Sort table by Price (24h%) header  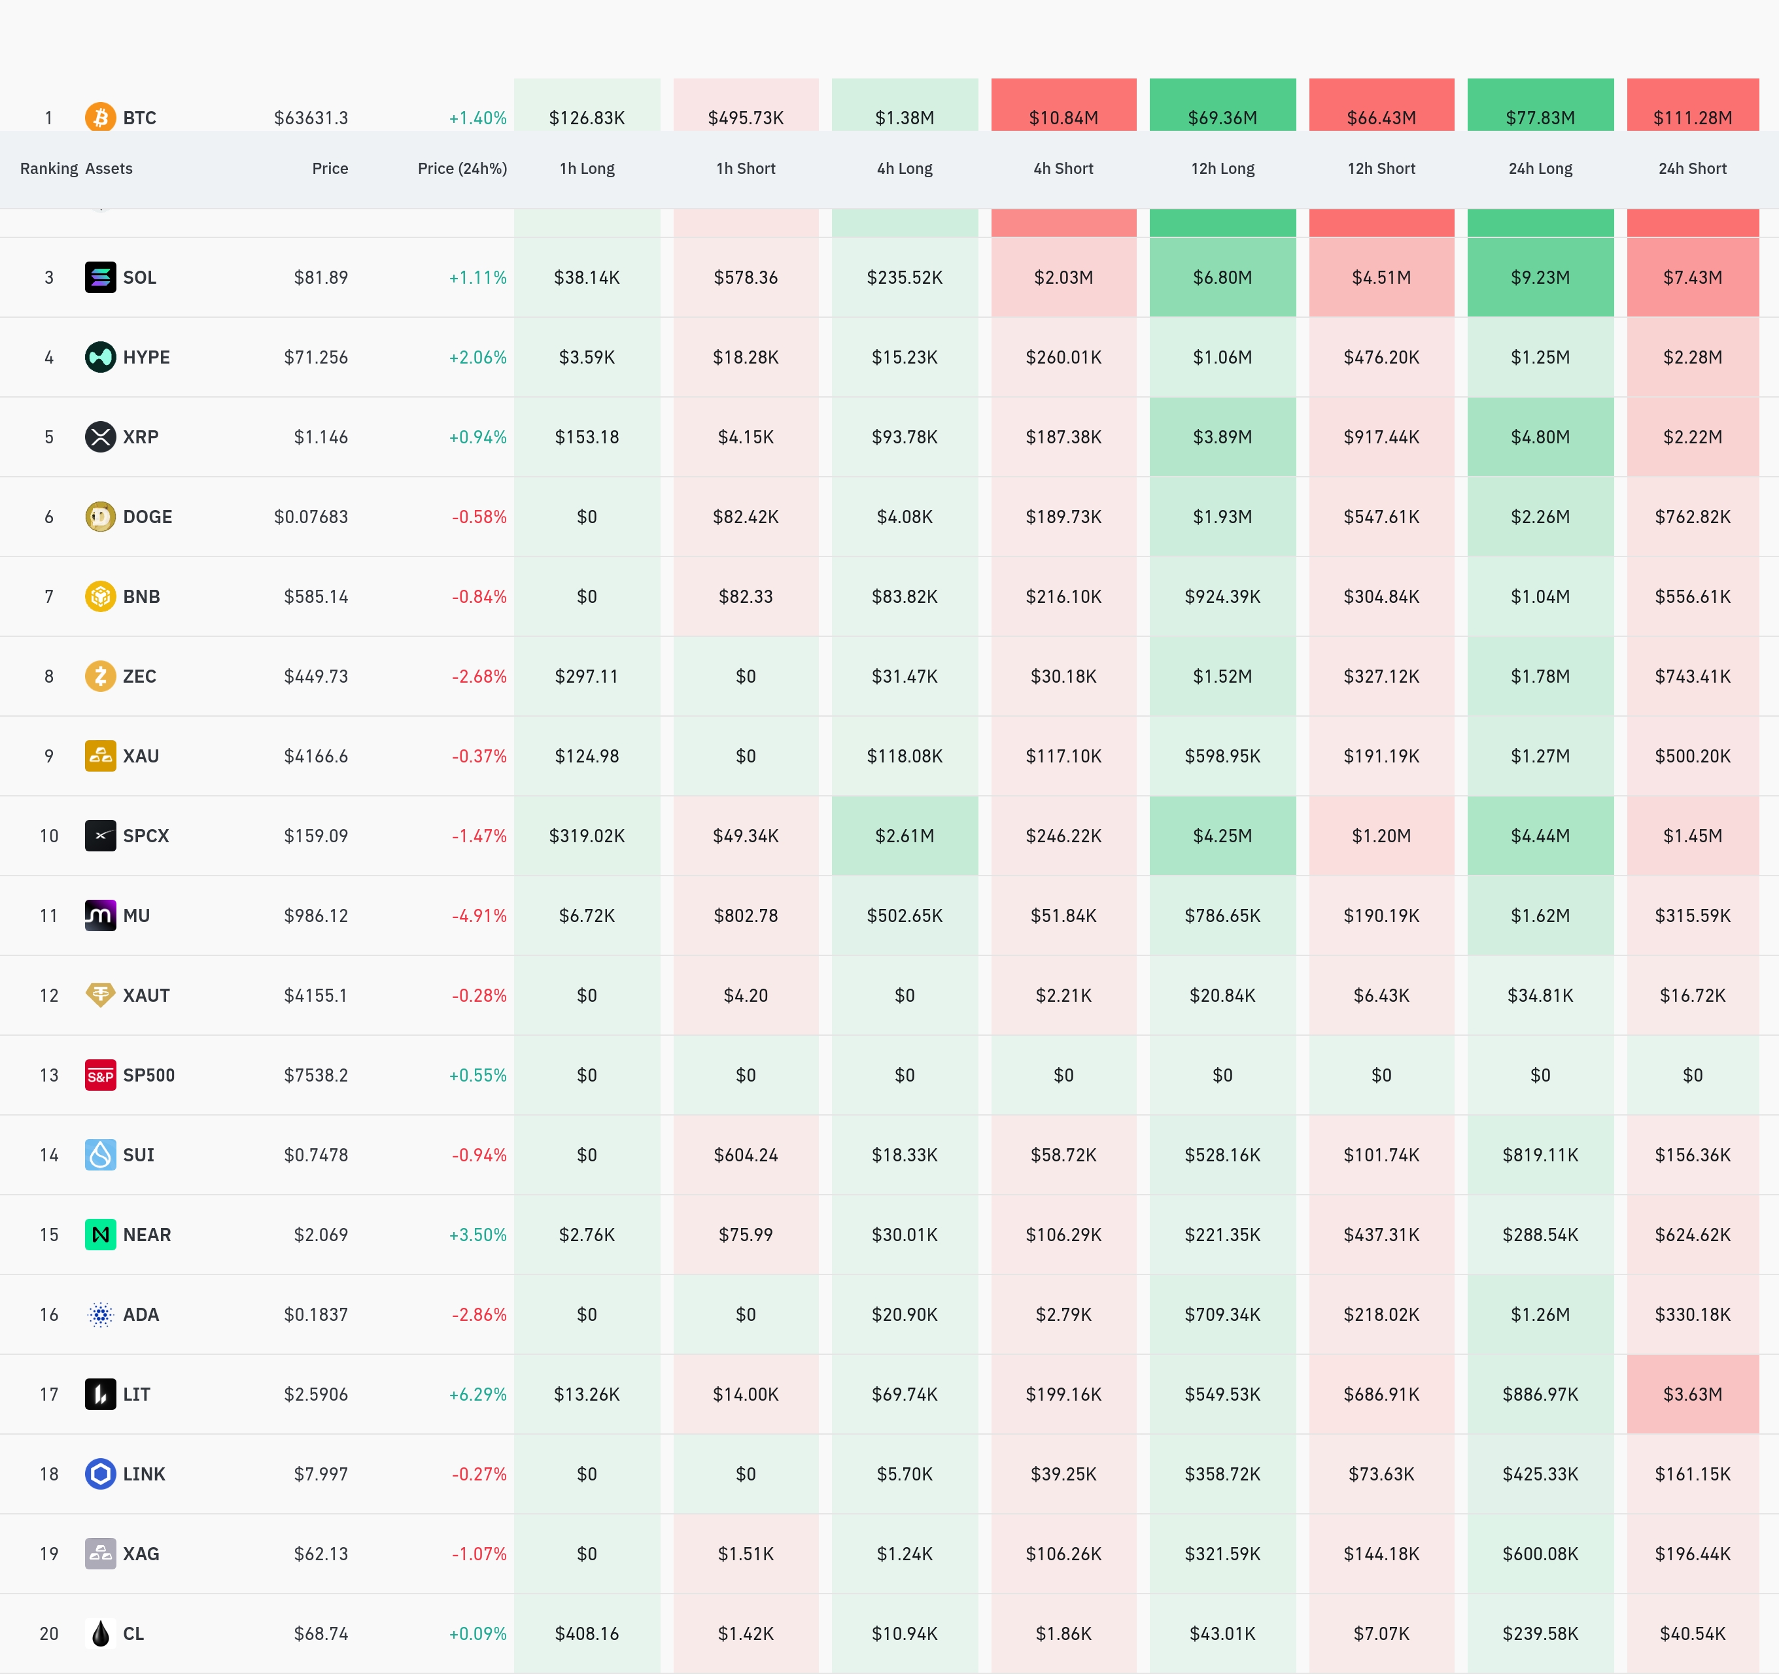(x=462, y=168)
